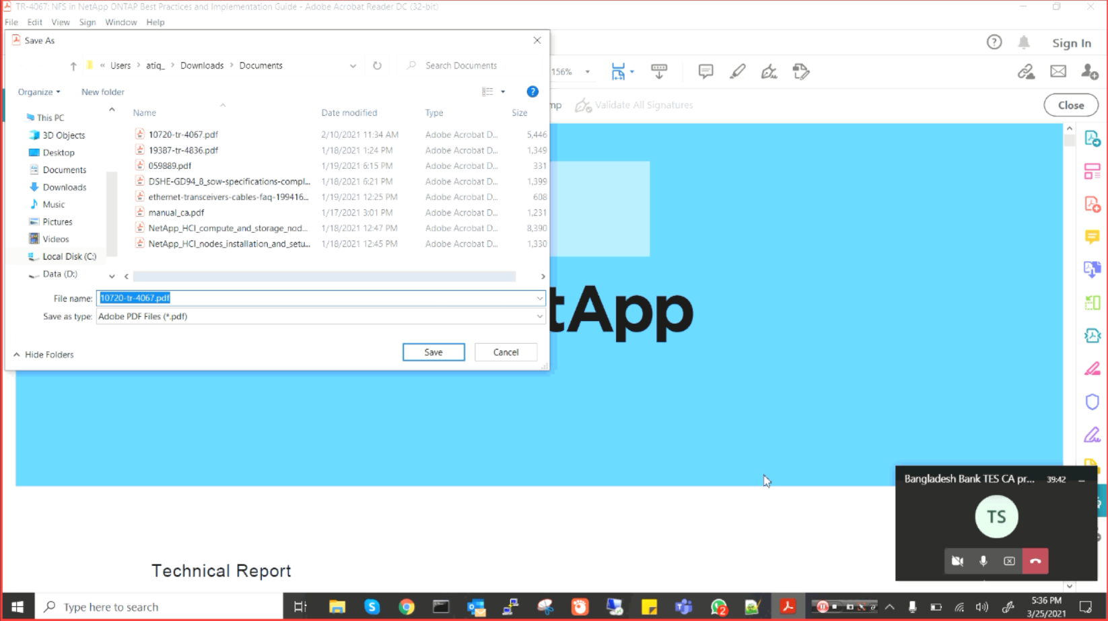This screenshot has width=1108, height=621.
Task: Click the horizontal scrollbar in file list
Action: click(324, 277)
